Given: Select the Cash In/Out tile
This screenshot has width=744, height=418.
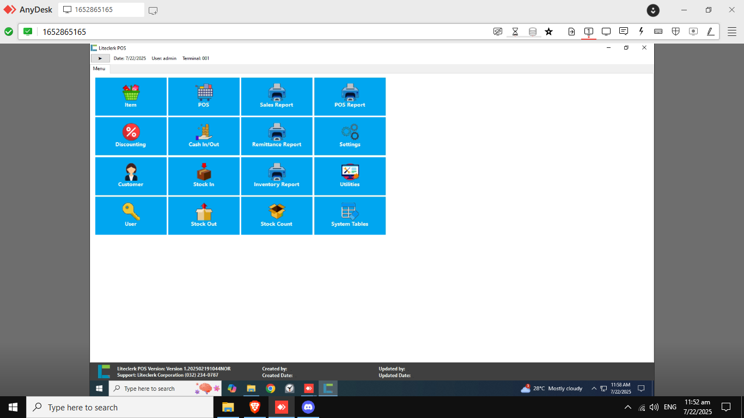Looking at the screenshot, I should pyautogui.click(x=204, y=136).
